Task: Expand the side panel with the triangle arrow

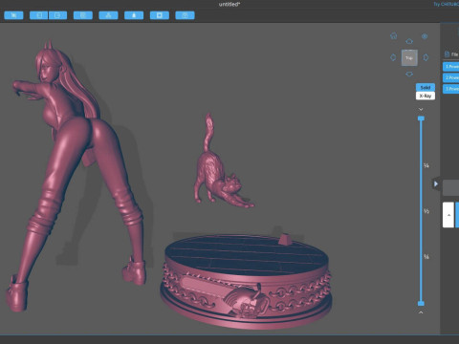Action: pos(436,183)
